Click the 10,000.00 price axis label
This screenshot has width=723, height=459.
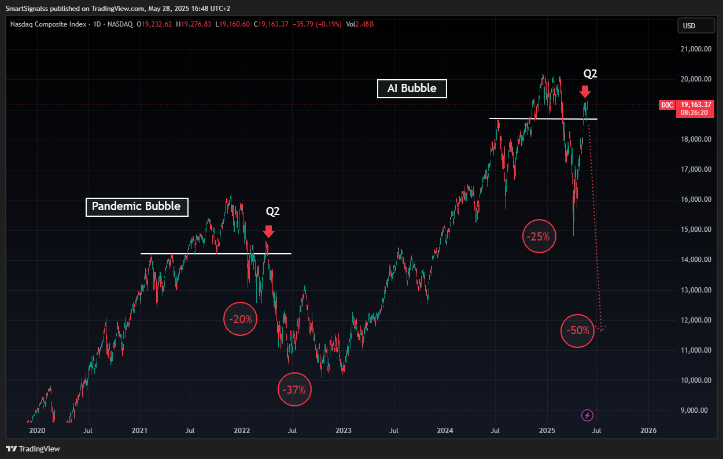(696, 380)
